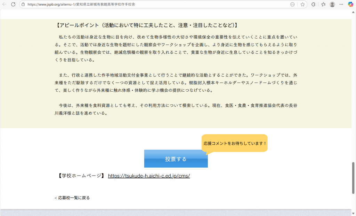This screenshot has height=216, width=356.
Task: Open the Favorites list icon
Action: 323,5
